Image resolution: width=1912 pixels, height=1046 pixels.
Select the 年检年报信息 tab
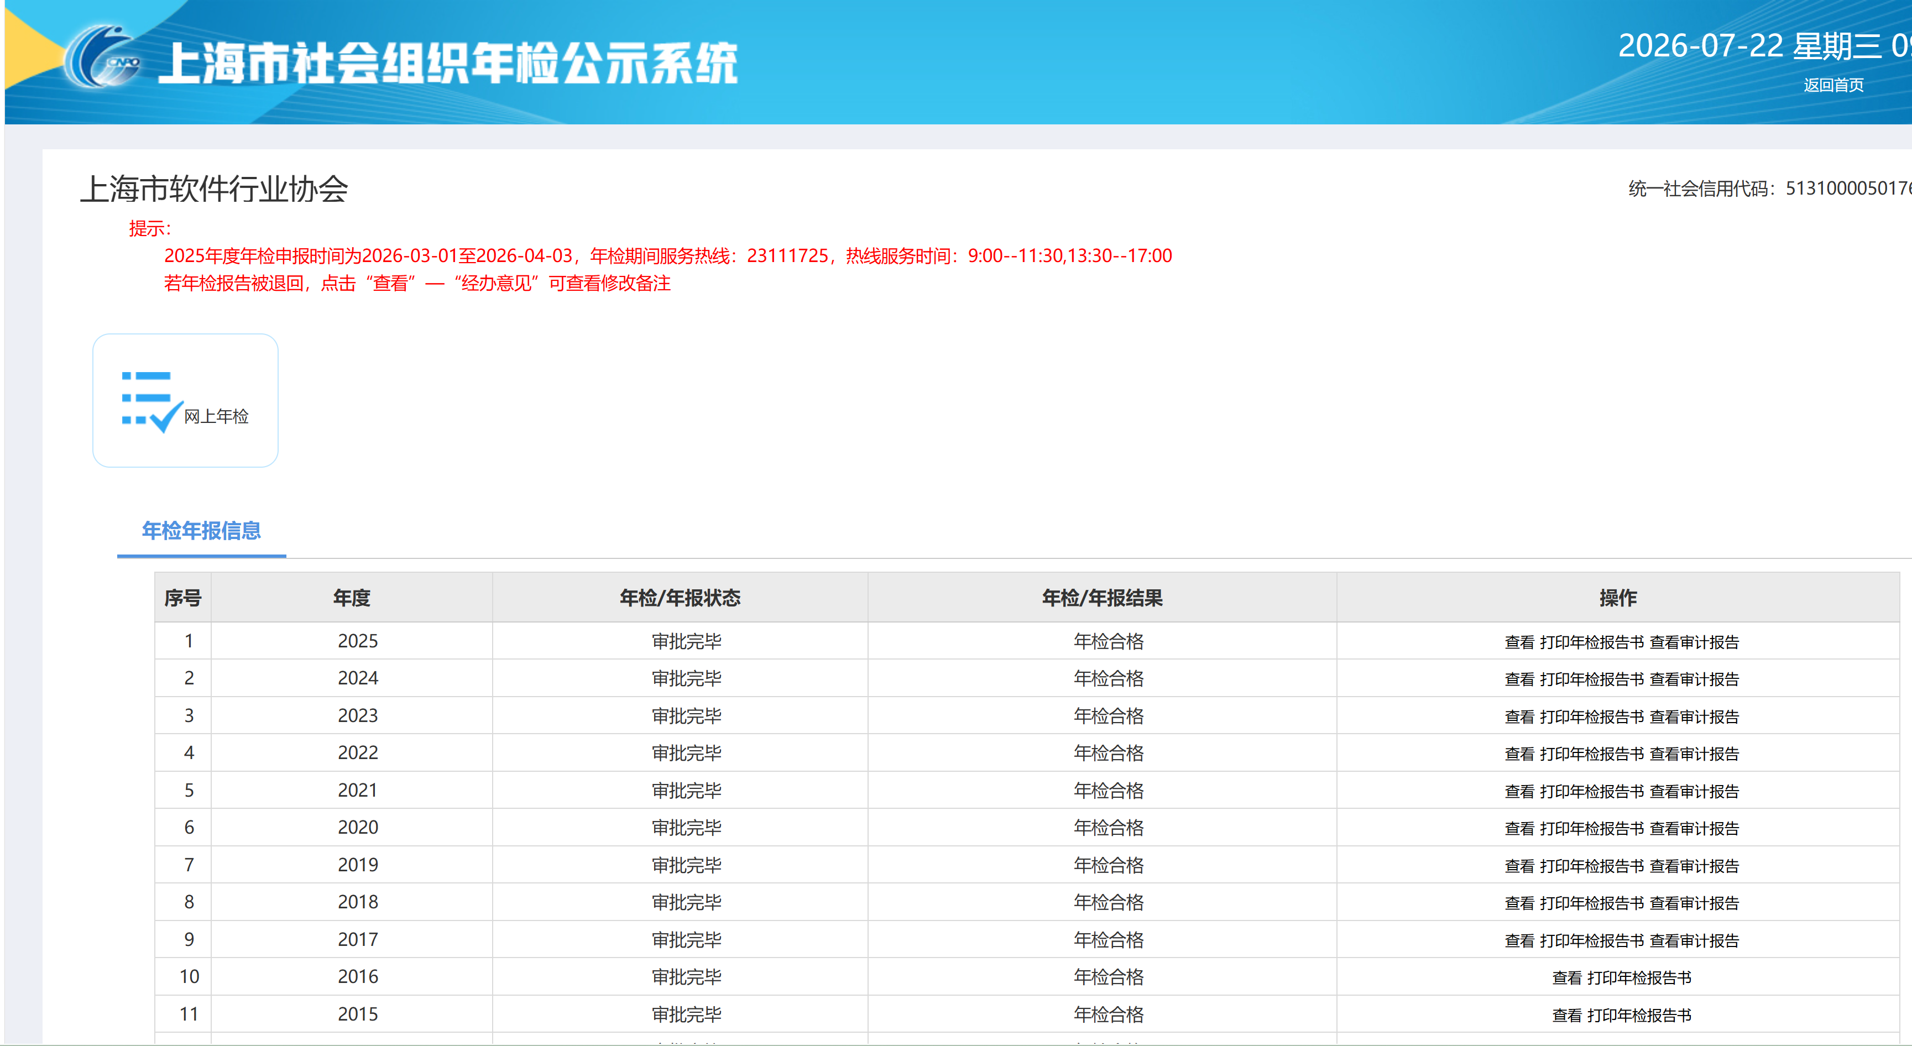tap(201, 530)
